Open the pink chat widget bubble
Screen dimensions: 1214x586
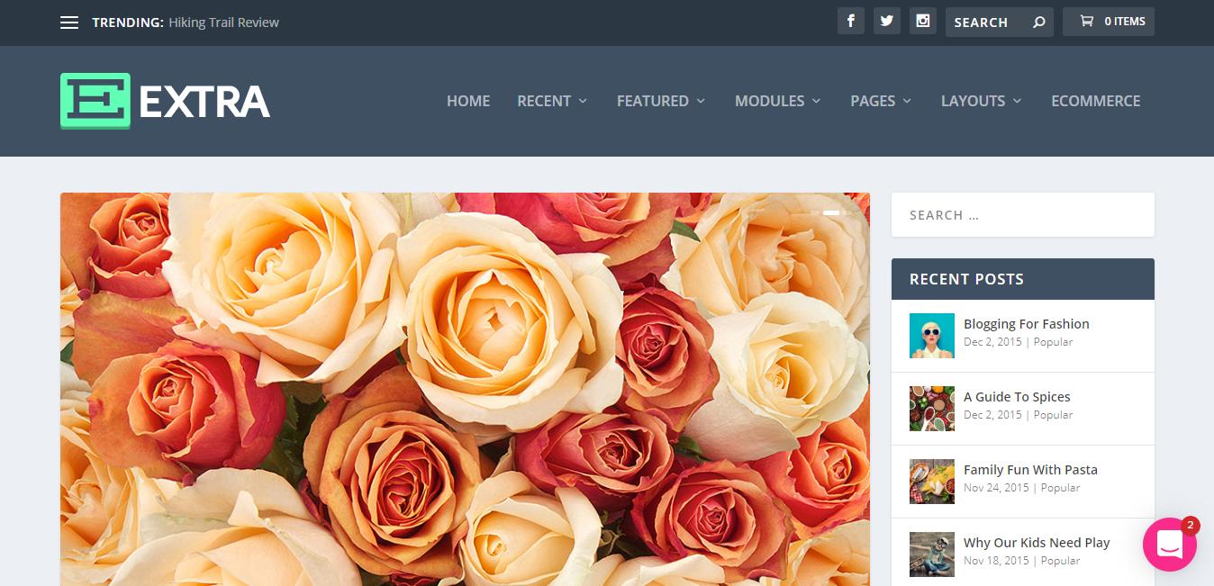pos(1169,544)
